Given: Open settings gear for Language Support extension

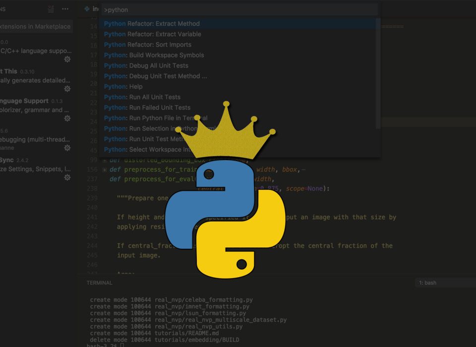Looking at the screenshot, I should click(68, 118).
